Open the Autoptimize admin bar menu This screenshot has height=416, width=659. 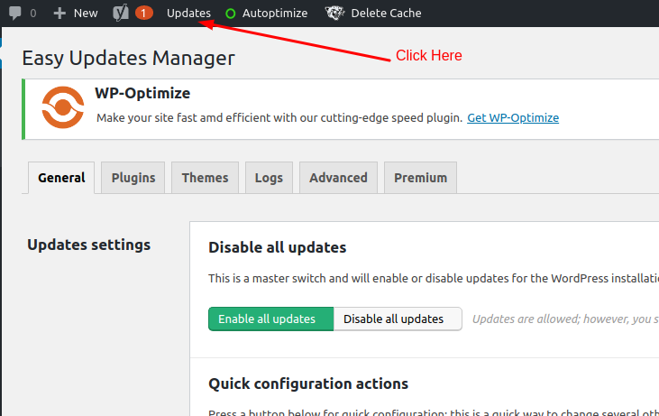(275, 13)
